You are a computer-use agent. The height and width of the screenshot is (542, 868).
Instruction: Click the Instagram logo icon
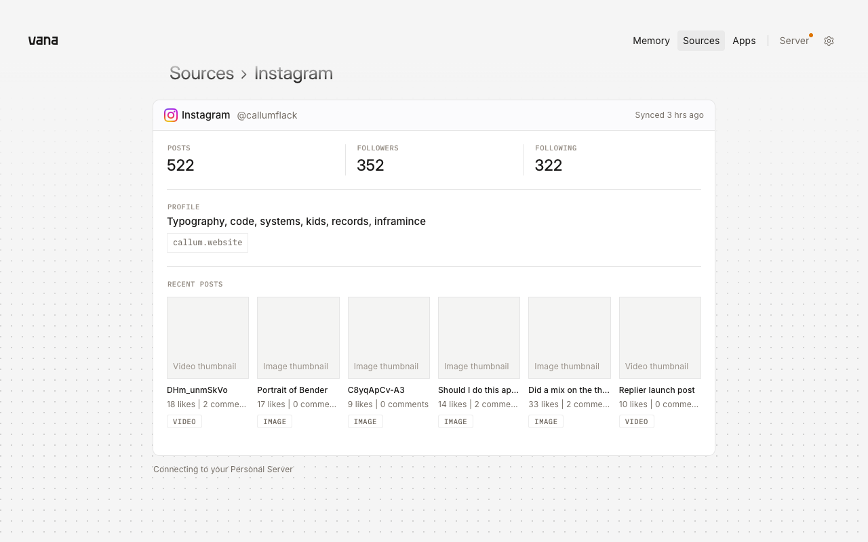click(171, 115)
